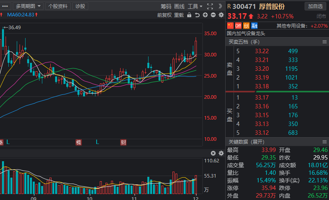Click the undo arrow icon above chart
The height and width of the screenshot is (200, 329).
[197, 15]
